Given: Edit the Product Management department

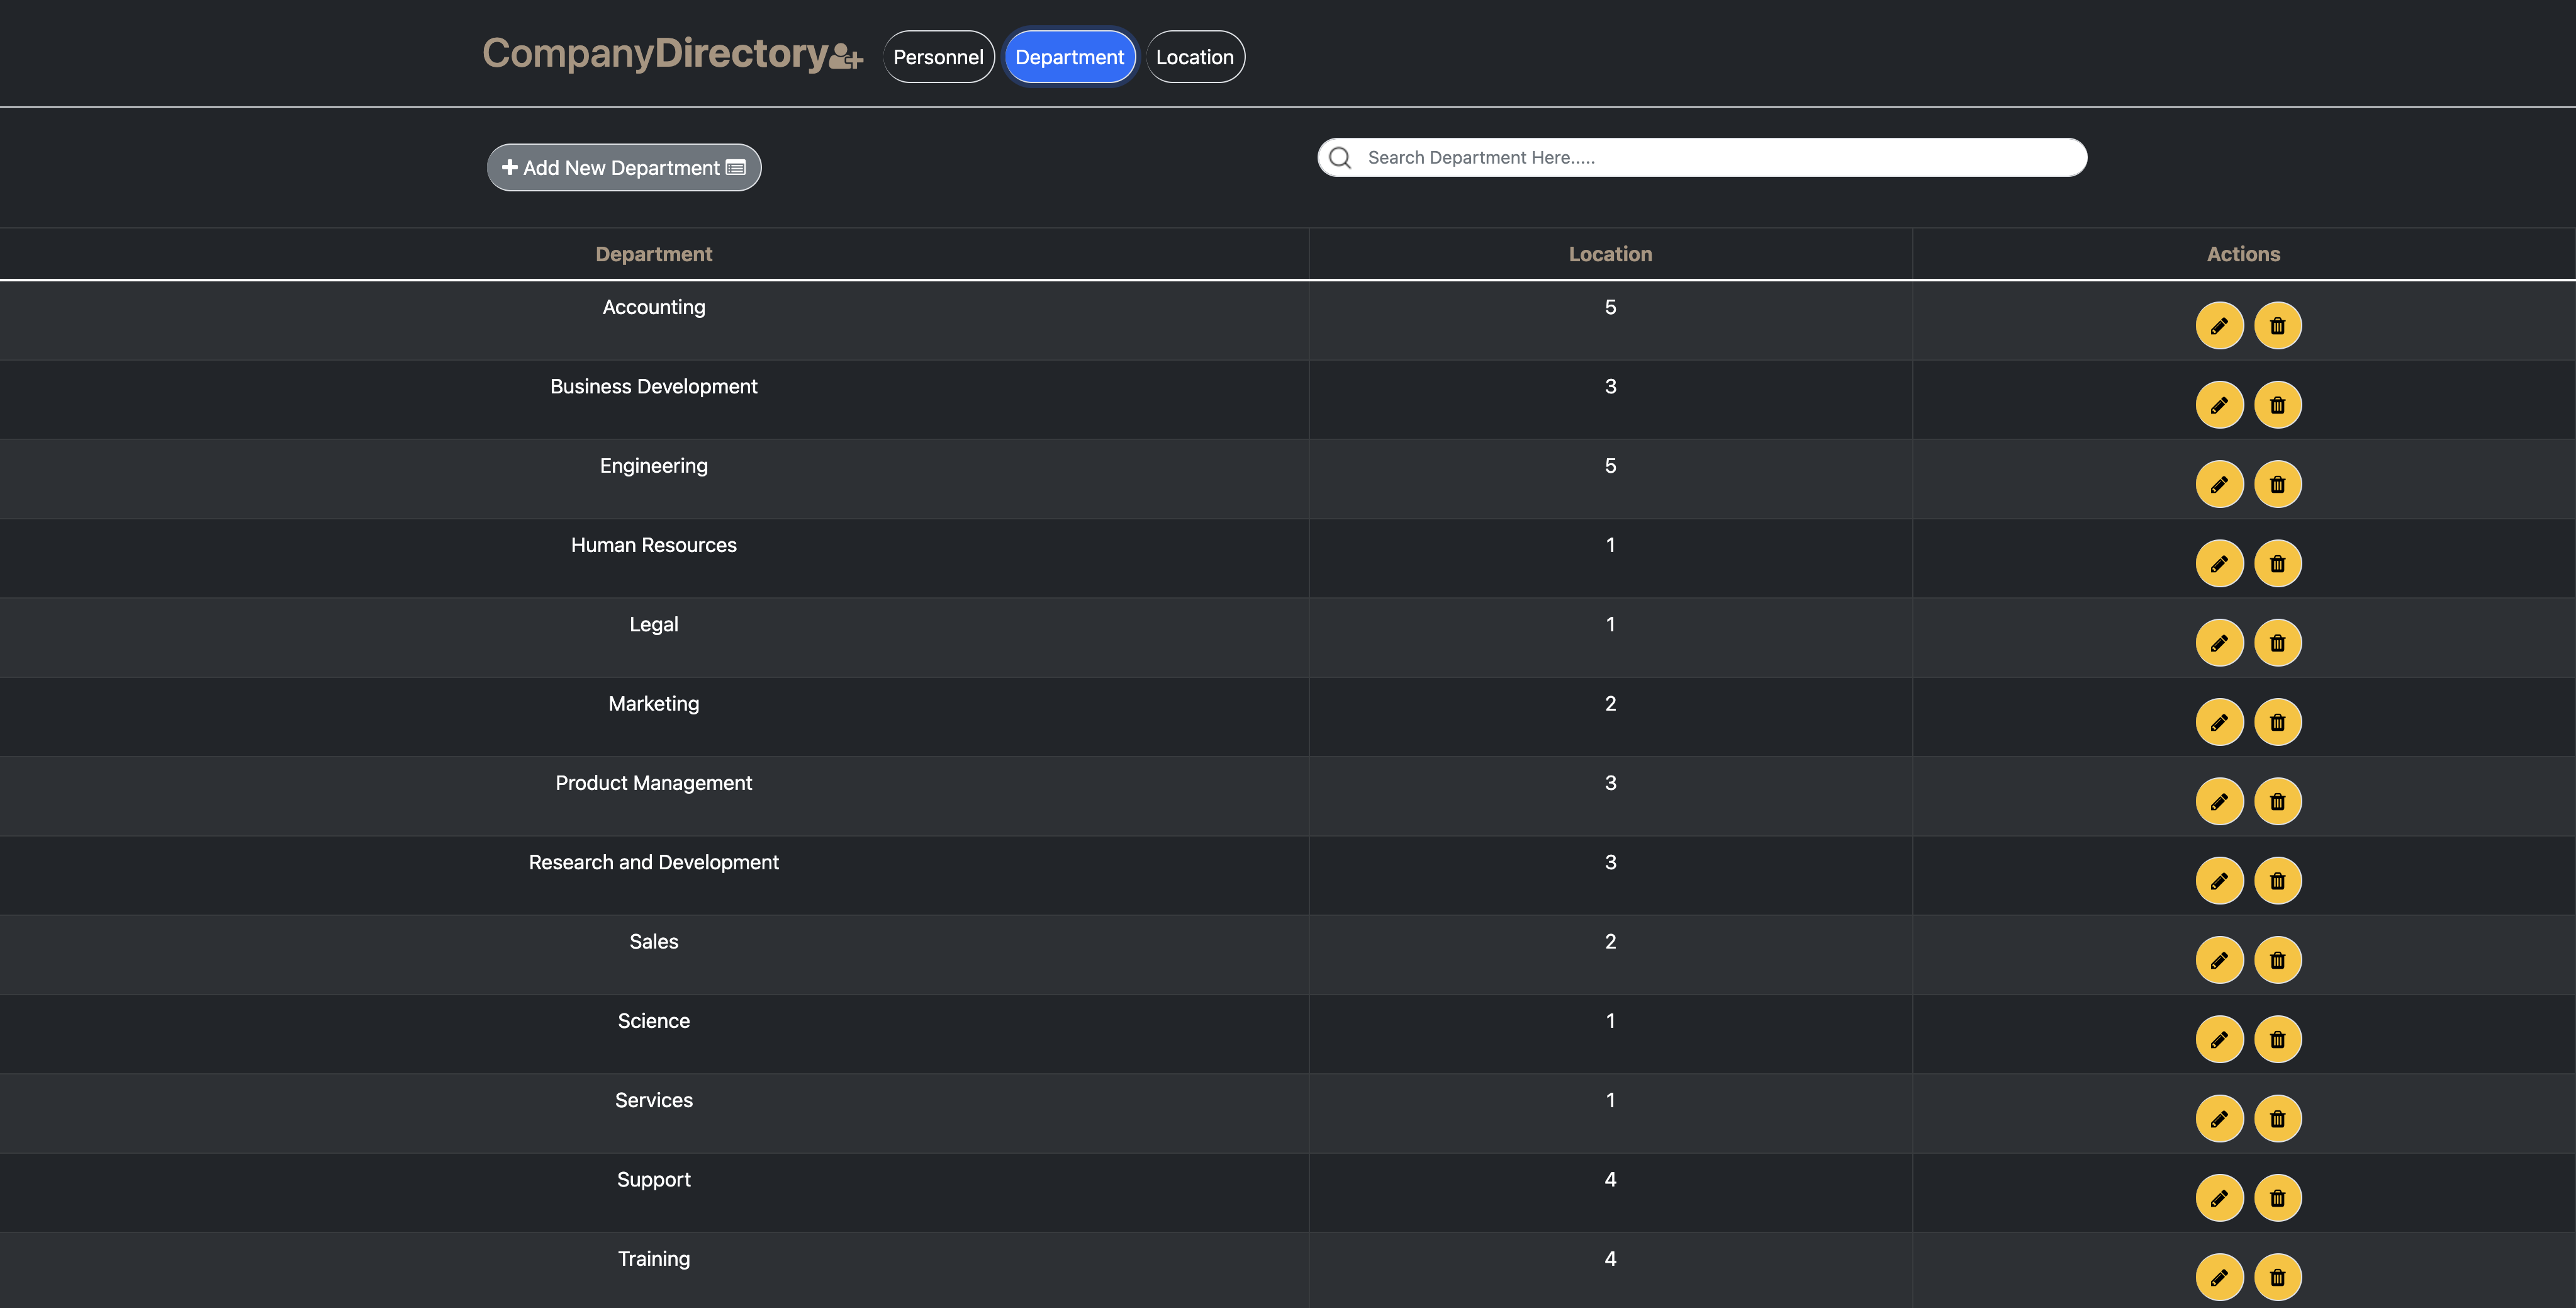Looking at the screenshot, I should click(2219, 802).
